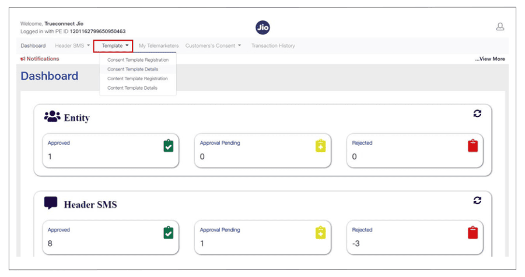525x277 pixels.
Task: Expand the Customers's Consent dropdown
Action: point(213,46)
